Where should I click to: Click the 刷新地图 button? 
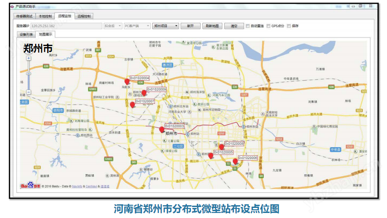pyautogui.click(x=212, y=26)
